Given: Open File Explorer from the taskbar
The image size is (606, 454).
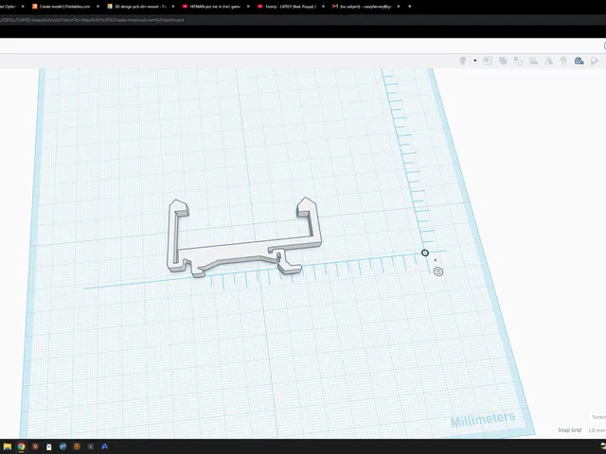Looking at the screenshot, I should 8,446.
